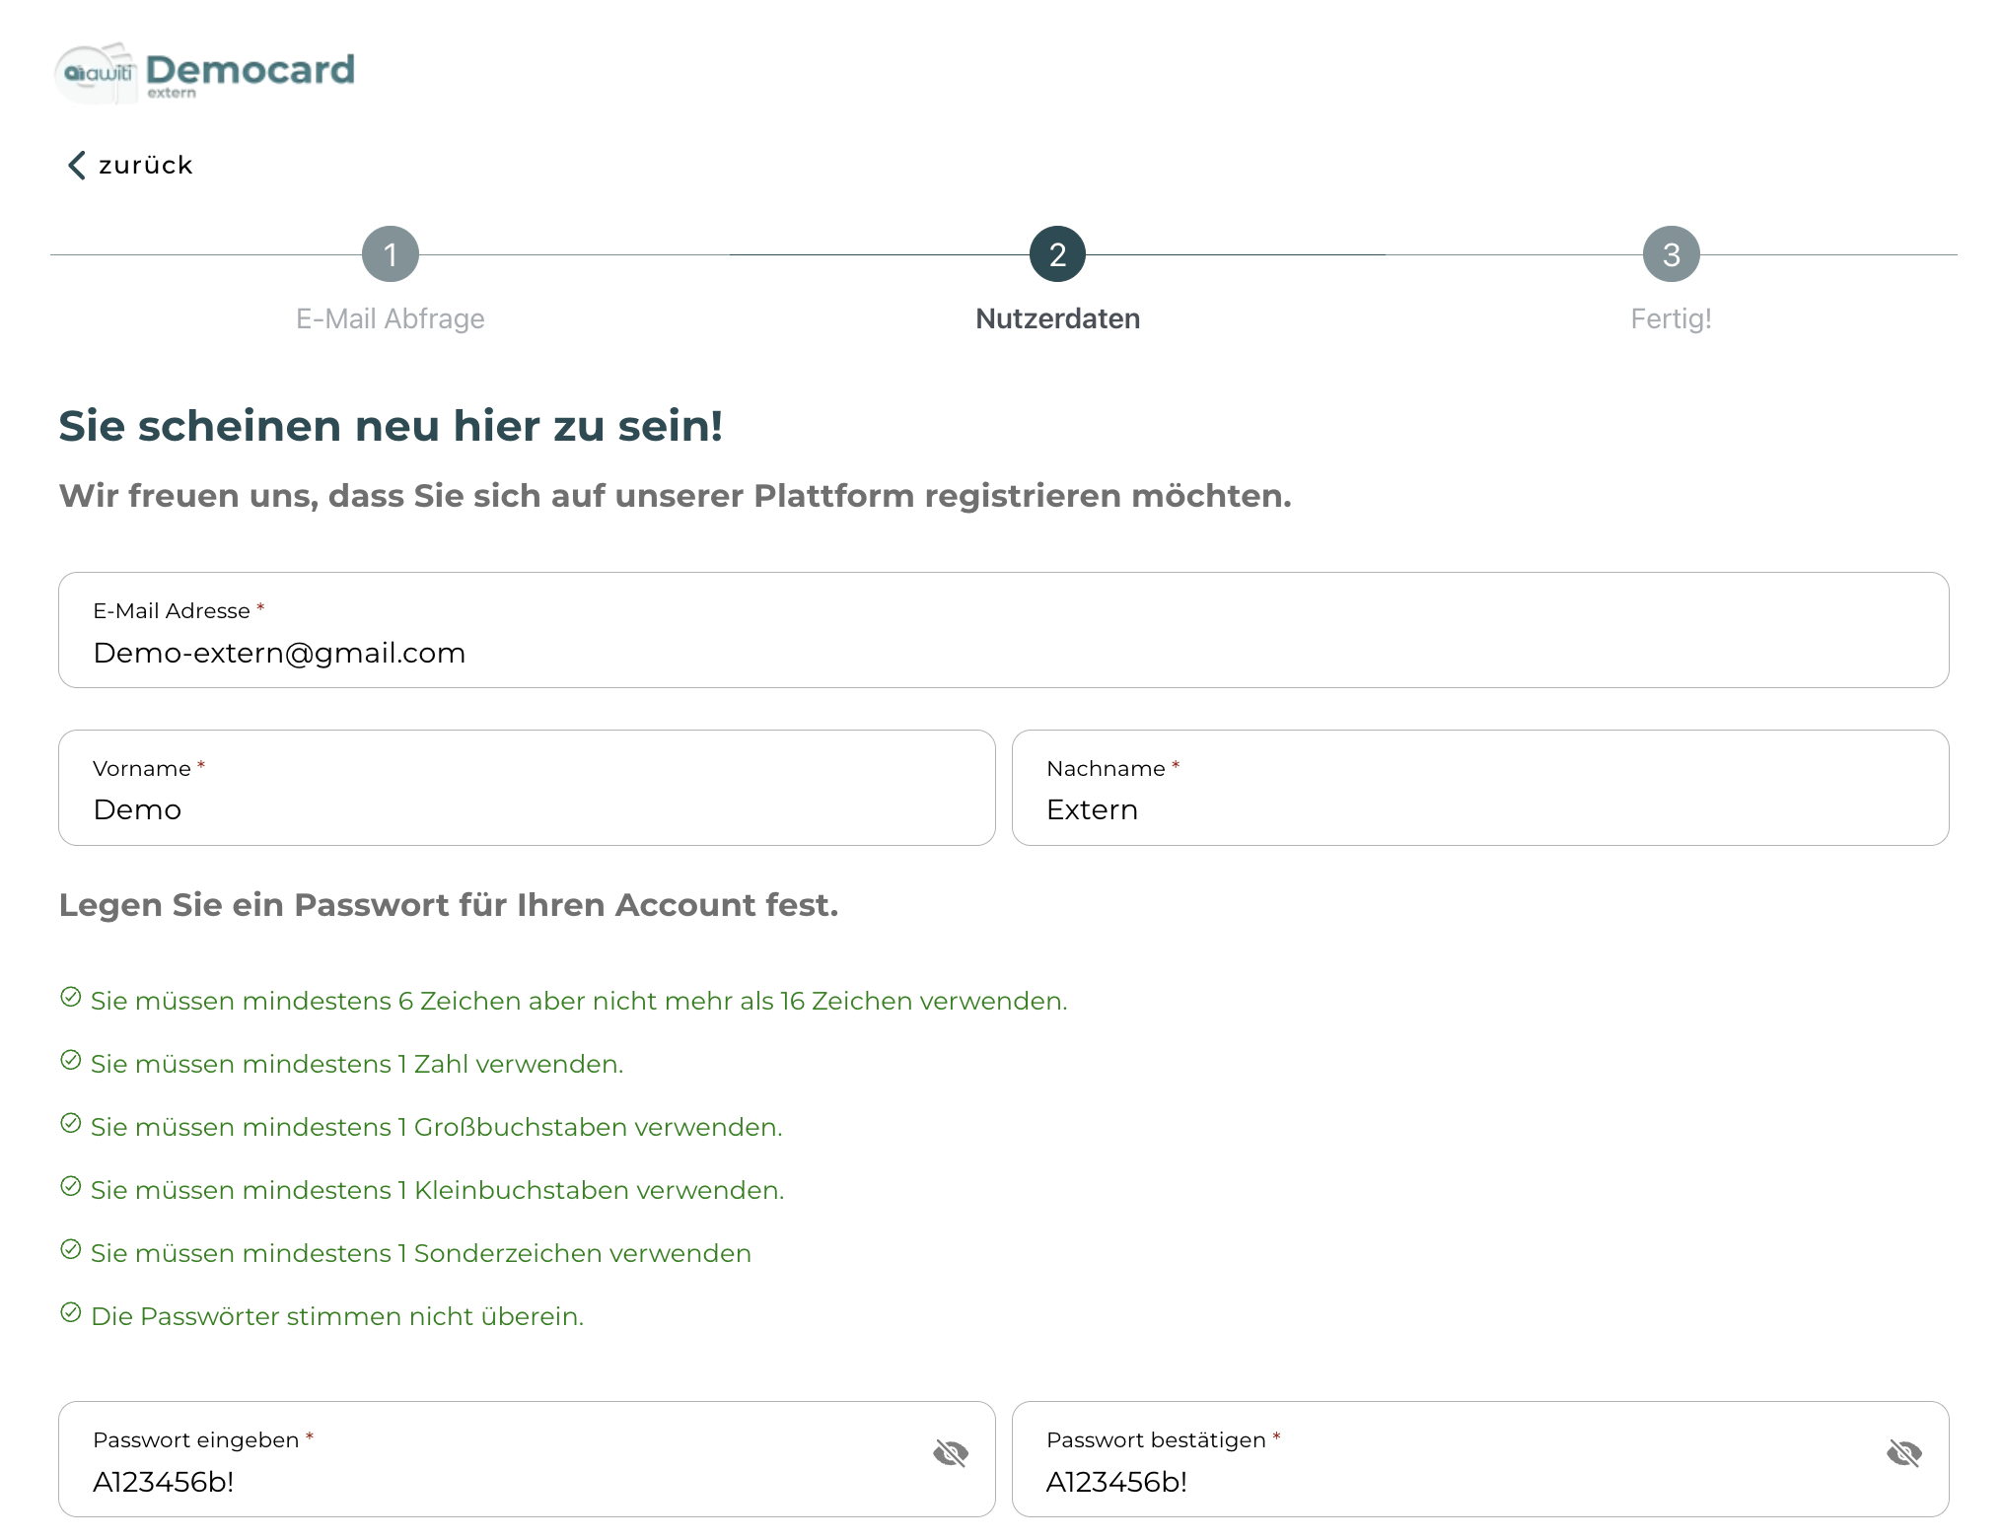The height and width of the screenshot is (1540, 2002).
Task: Select step 2 circle in stepper
Action: tap(1057, 254)
